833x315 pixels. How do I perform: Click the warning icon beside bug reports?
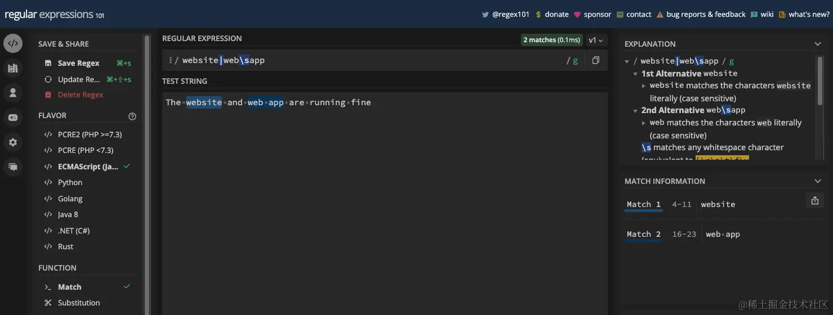tap(660, 15)
